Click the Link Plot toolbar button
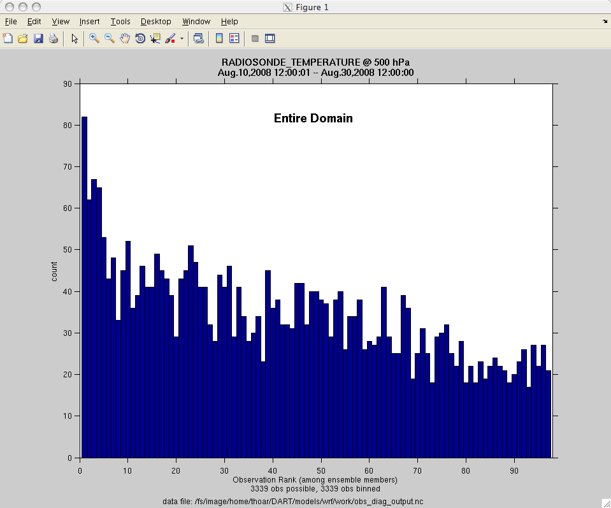The height and width of the screenshot is (508, 611). coord(199,38)
